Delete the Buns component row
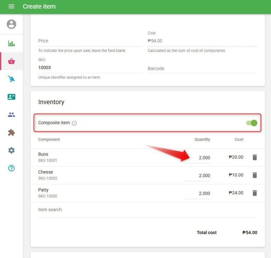The height and width of the screenshot is (258, 271). [x=254, y=157]
